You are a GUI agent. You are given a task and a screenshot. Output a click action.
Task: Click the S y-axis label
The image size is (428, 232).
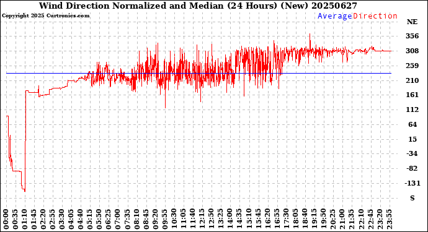[x=412, y=198]
